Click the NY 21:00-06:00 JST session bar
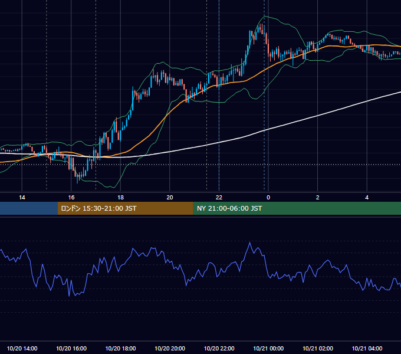 pos(297,208)
